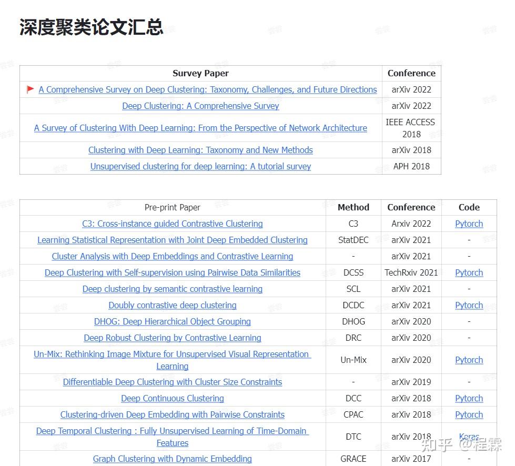
Task: Select the TechRxiv 2021 conference cell
Action: [411, 273]
